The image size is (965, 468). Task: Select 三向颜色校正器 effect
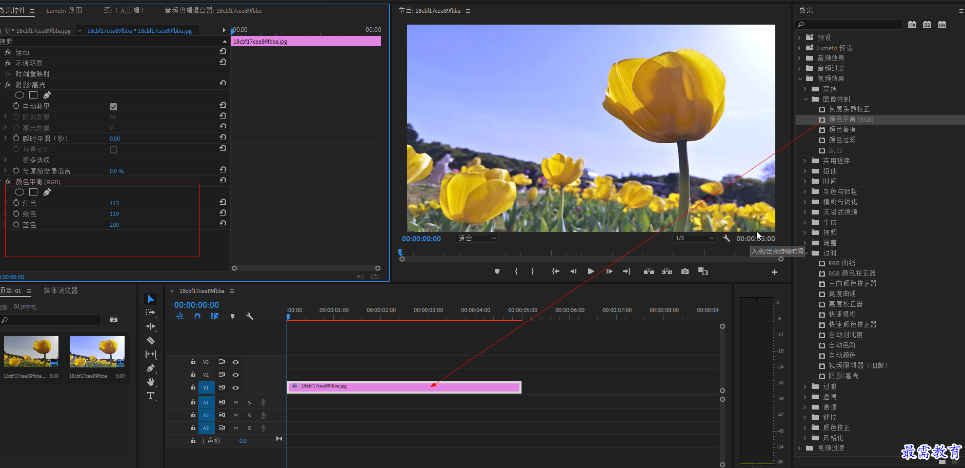click(852, 283)
